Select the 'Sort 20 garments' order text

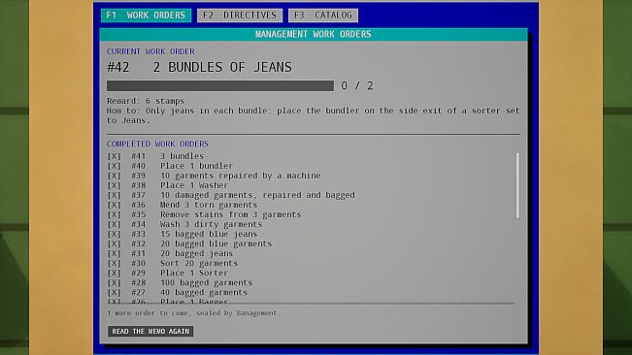click(x=199, y=263)
